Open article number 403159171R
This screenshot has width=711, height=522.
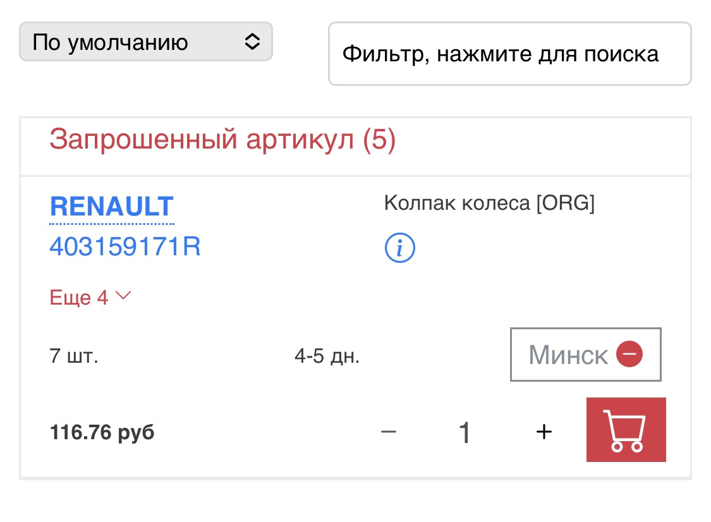[125, 246]
